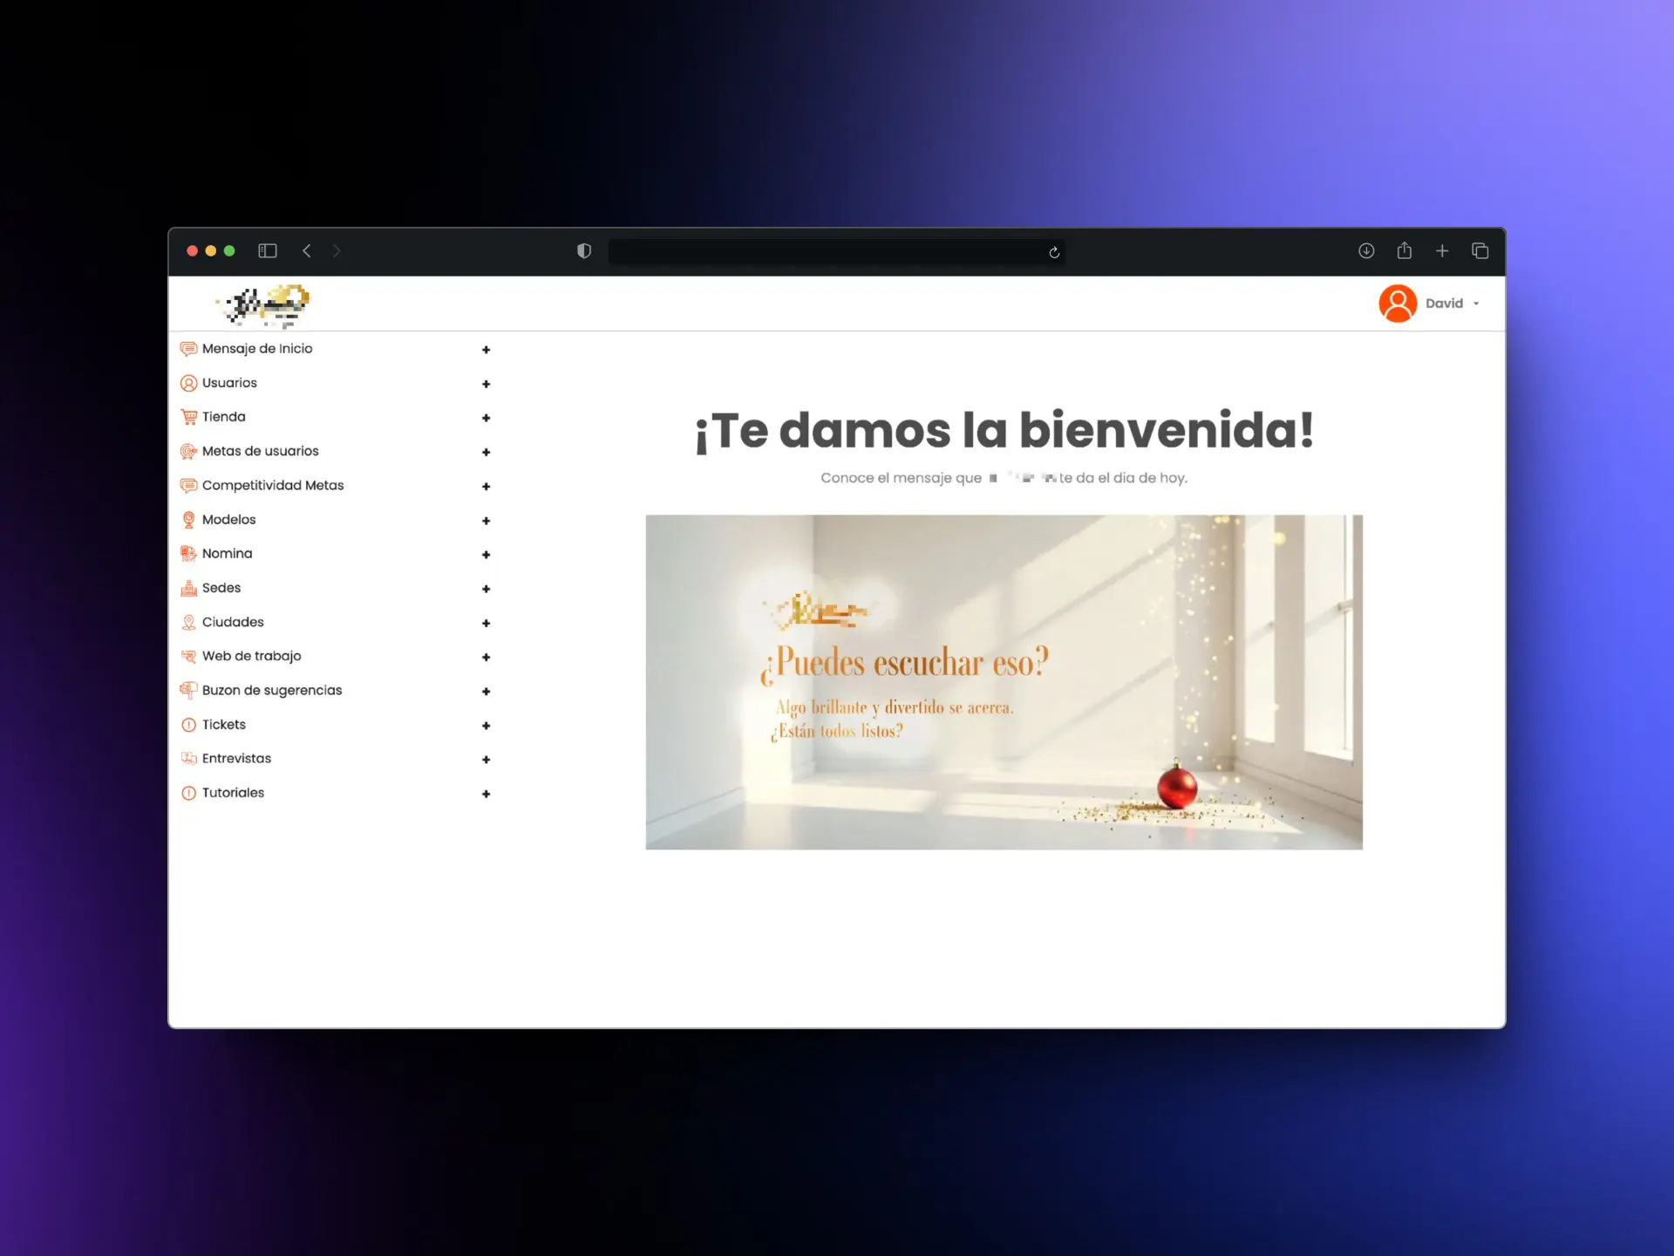Click the Tutoriales info icon
This screenshot has width=1674, height=1256.
pyautogui.click(x=188, y=793)
